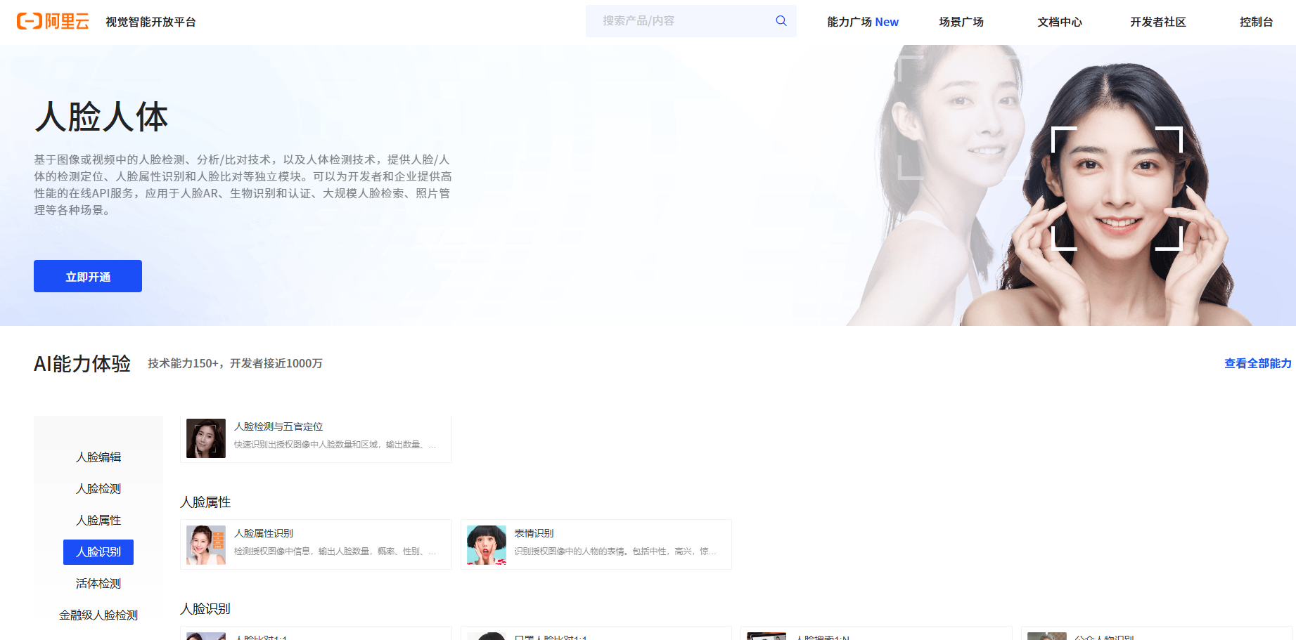Select the highlighted 人脸识别 tab
Image resolution: width=1296 pixels, height=640 pixels.
pyautogui.click(x=98, y=552)
